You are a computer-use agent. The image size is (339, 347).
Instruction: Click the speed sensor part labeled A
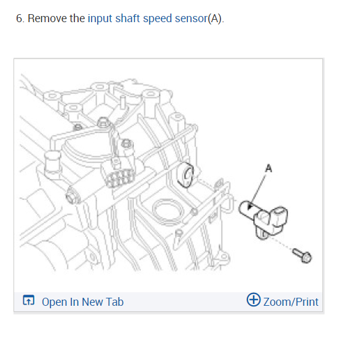coord(263,219)
